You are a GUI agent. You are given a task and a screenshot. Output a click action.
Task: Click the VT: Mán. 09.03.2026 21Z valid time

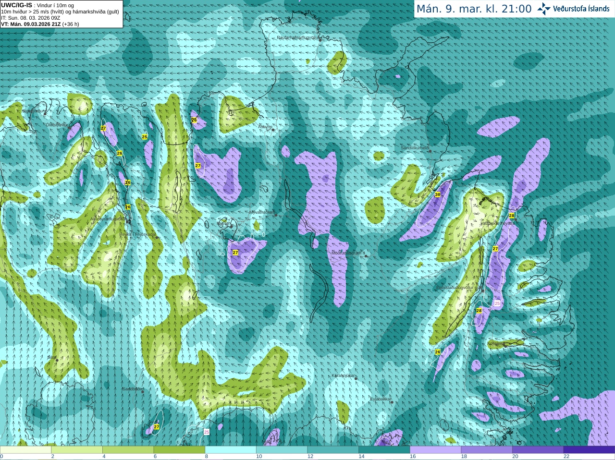tap(40, 24)
